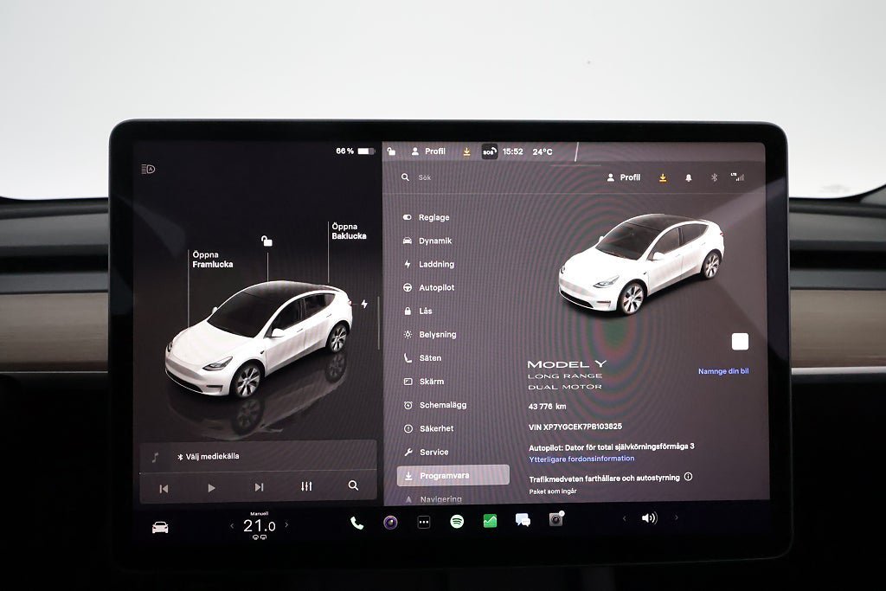Open the green energy chart app
This screenshot has width=886, height=591.
490,520
